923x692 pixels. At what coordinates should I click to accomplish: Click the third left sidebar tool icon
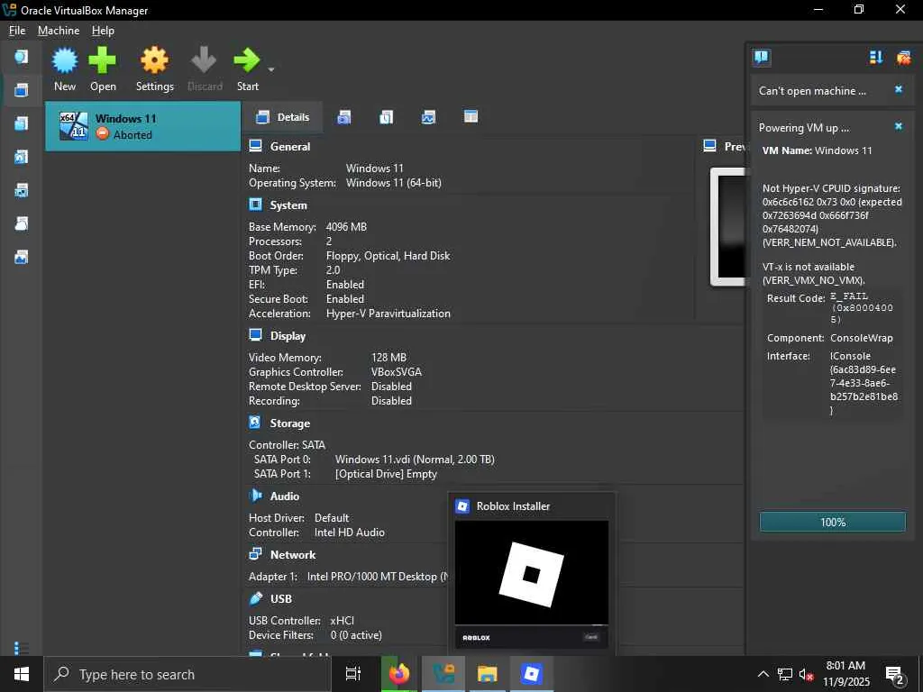click(x=22, y=123)
